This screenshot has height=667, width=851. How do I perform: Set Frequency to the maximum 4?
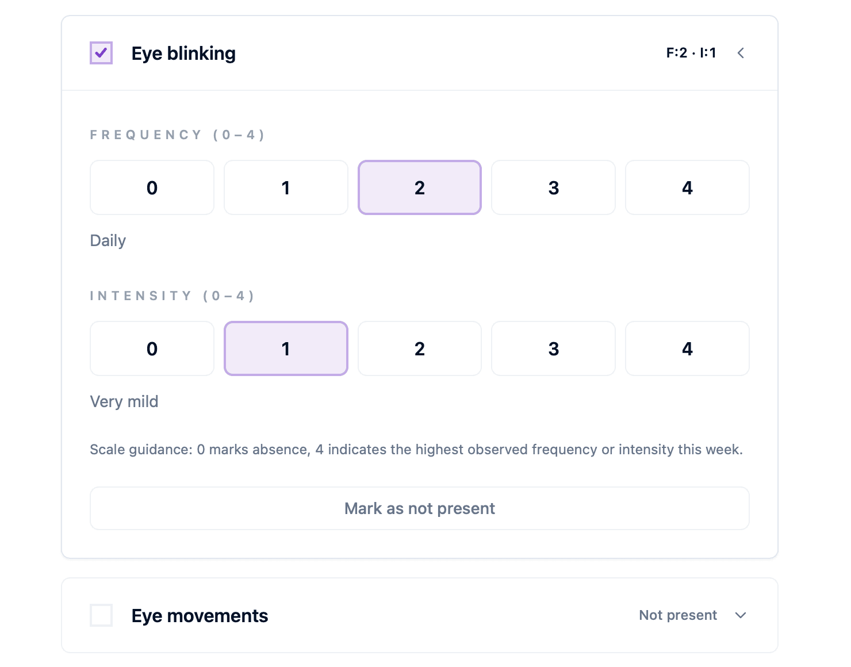(x=687, y=187)
